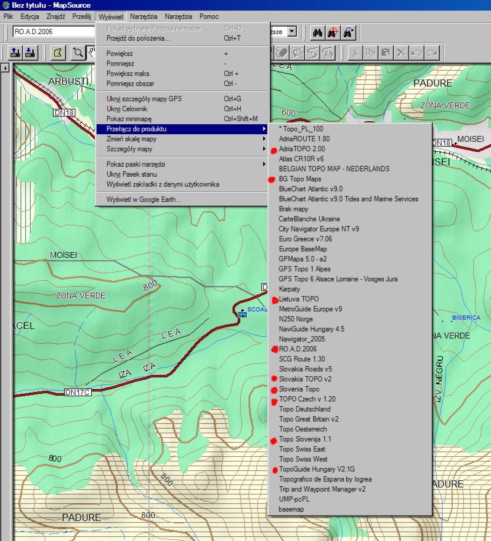Expand the Przełącz do produktu submenu
This screenshot has width=491, height=541.
182,129
